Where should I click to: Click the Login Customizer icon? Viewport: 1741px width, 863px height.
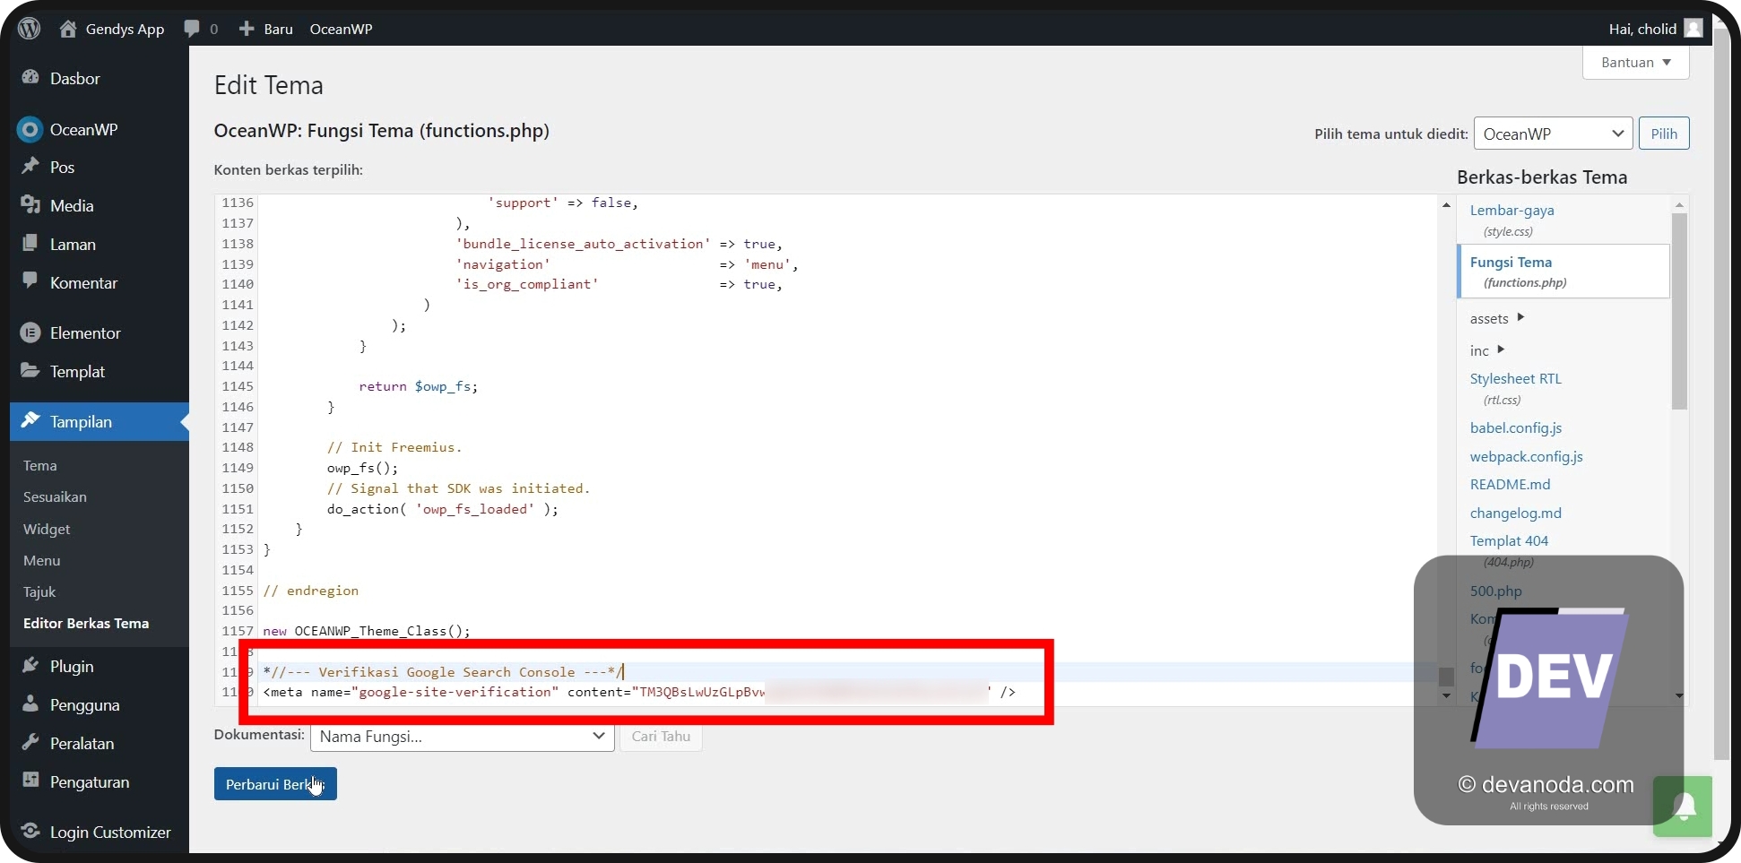[x=30, y=832]
